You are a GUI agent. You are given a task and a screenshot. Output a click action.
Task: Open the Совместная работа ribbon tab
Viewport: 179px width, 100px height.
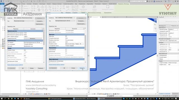point(68,4)
